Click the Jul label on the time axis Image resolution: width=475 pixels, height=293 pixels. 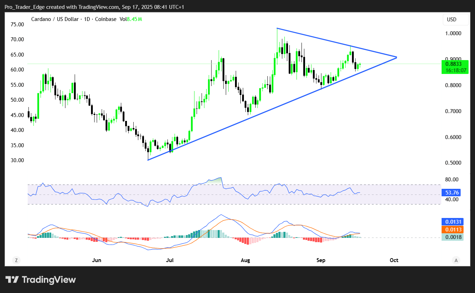(170, 260)
